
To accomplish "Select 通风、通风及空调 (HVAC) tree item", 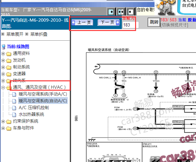I will point(39,87).
